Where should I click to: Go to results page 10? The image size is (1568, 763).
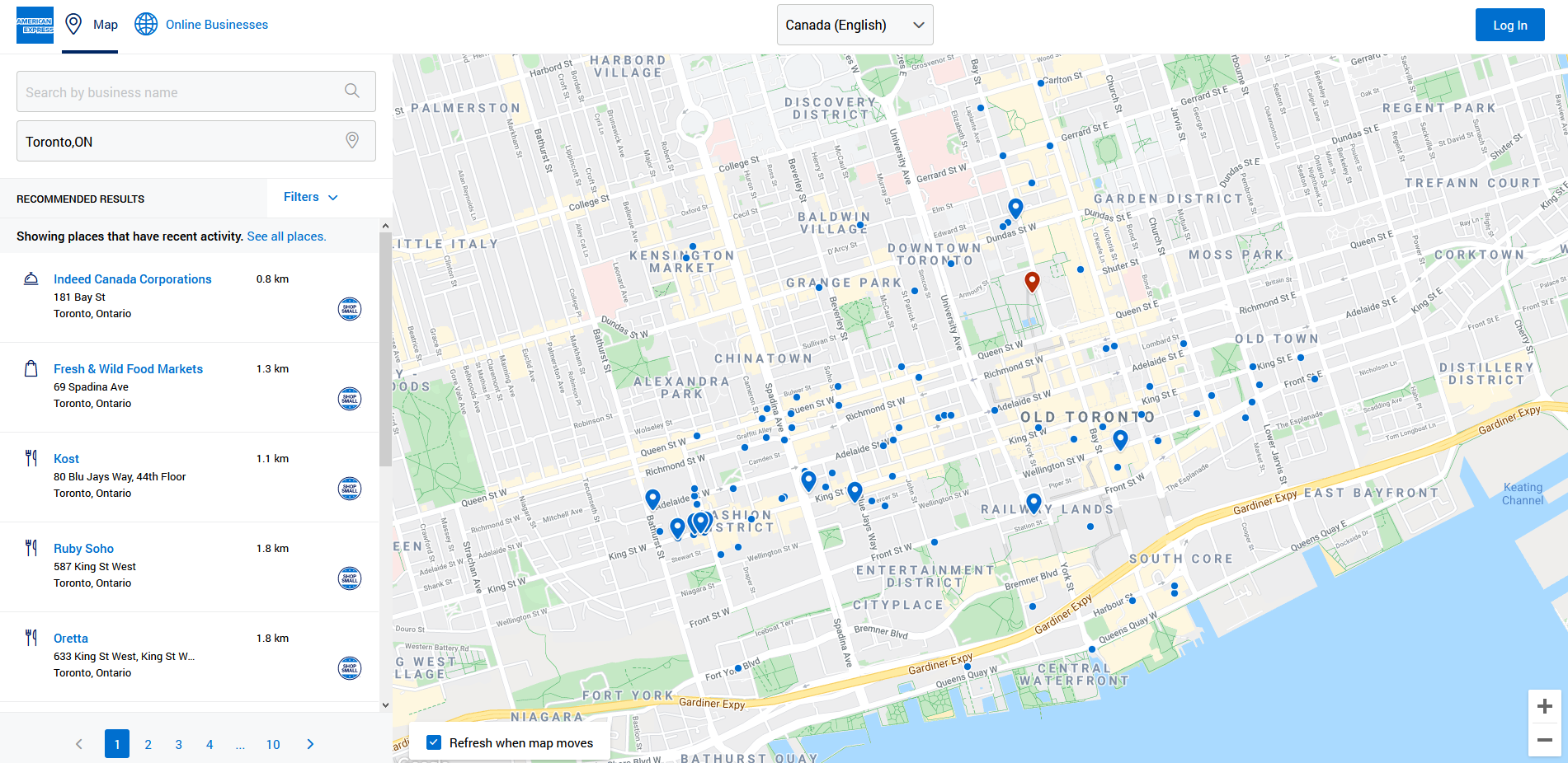[273, 744]
